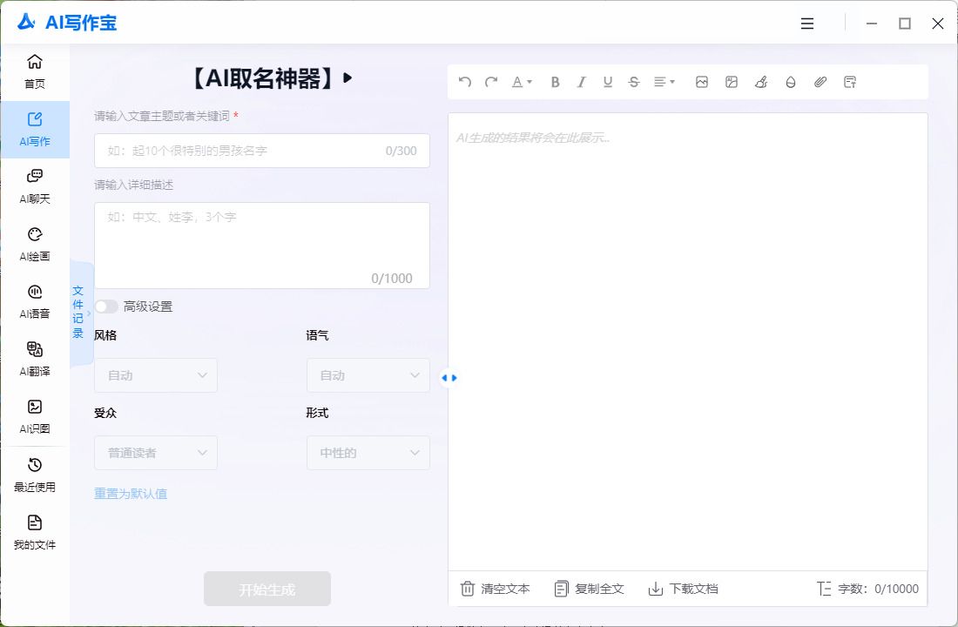The width and height of the screenshot is (958, 627).
Task: Click the 字数 word count indicator
Action: point(867,589)
